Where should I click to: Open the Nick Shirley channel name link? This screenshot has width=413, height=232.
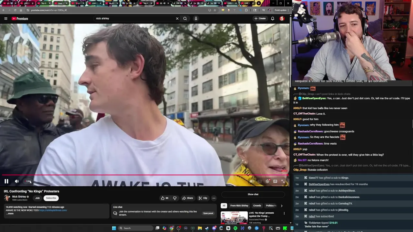pos(19,197)
